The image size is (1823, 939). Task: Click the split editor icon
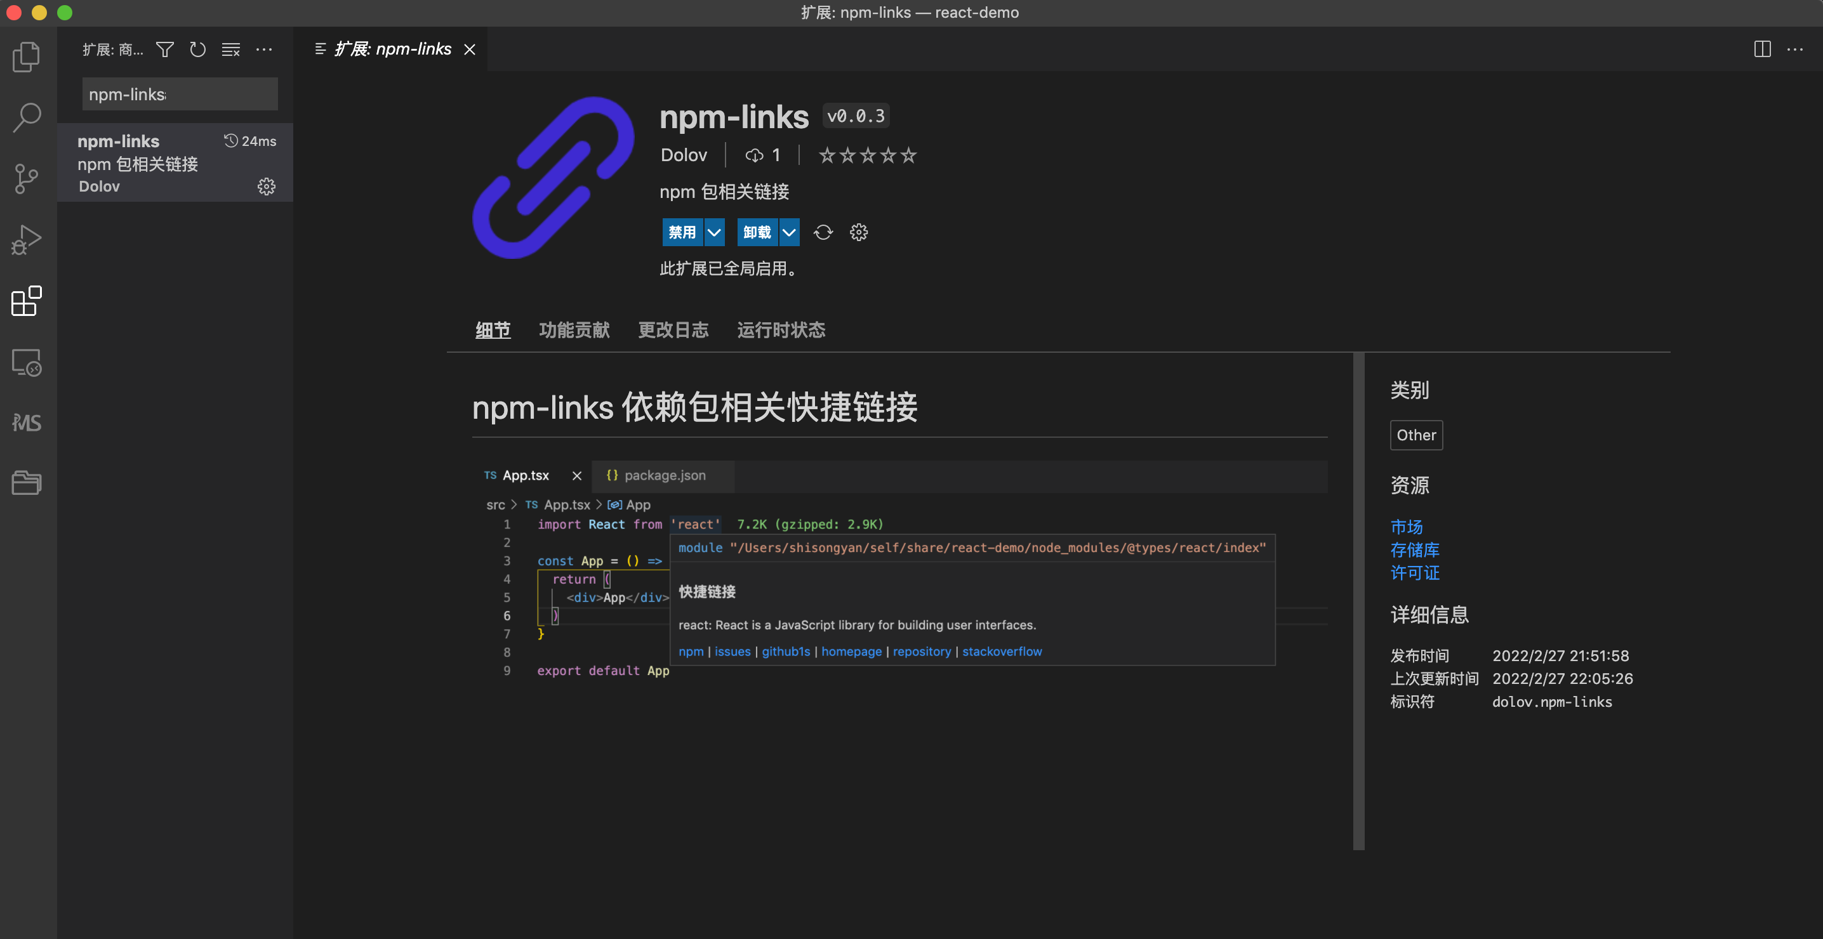[1762, 49]
